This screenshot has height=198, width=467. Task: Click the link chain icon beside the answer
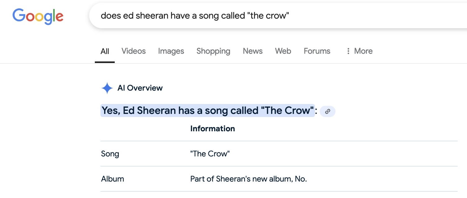[327, 111]
